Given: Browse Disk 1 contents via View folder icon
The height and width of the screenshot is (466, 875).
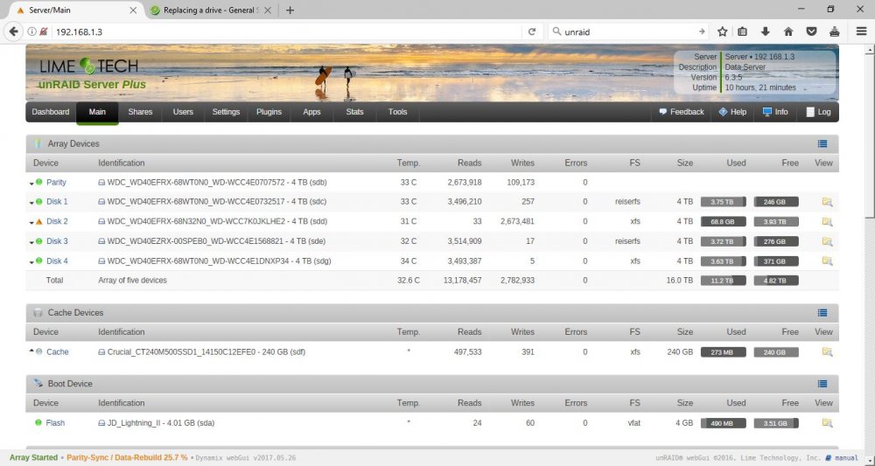Looking at the screenshot, I should point(827,202).
